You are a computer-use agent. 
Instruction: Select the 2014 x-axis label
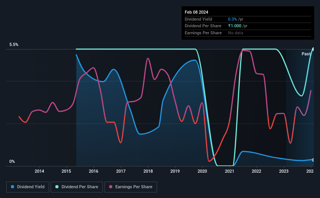39,171
